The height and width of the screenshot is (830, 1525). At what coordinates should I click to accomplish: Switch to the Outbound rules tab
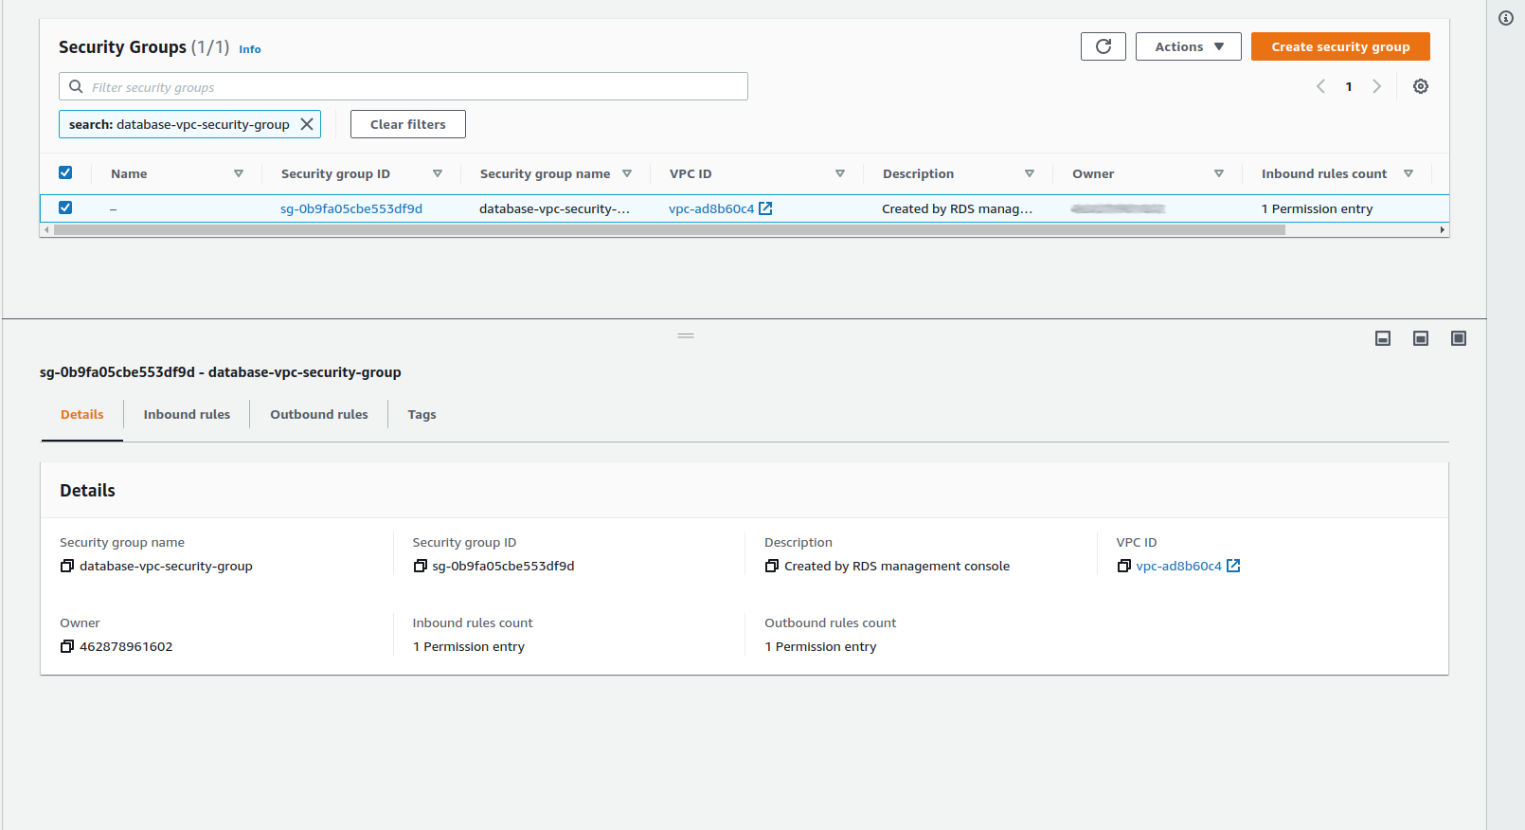(318, 414)
